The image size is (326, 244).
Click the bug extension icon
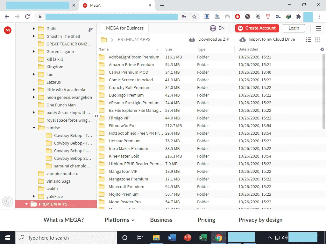point(258,17)
